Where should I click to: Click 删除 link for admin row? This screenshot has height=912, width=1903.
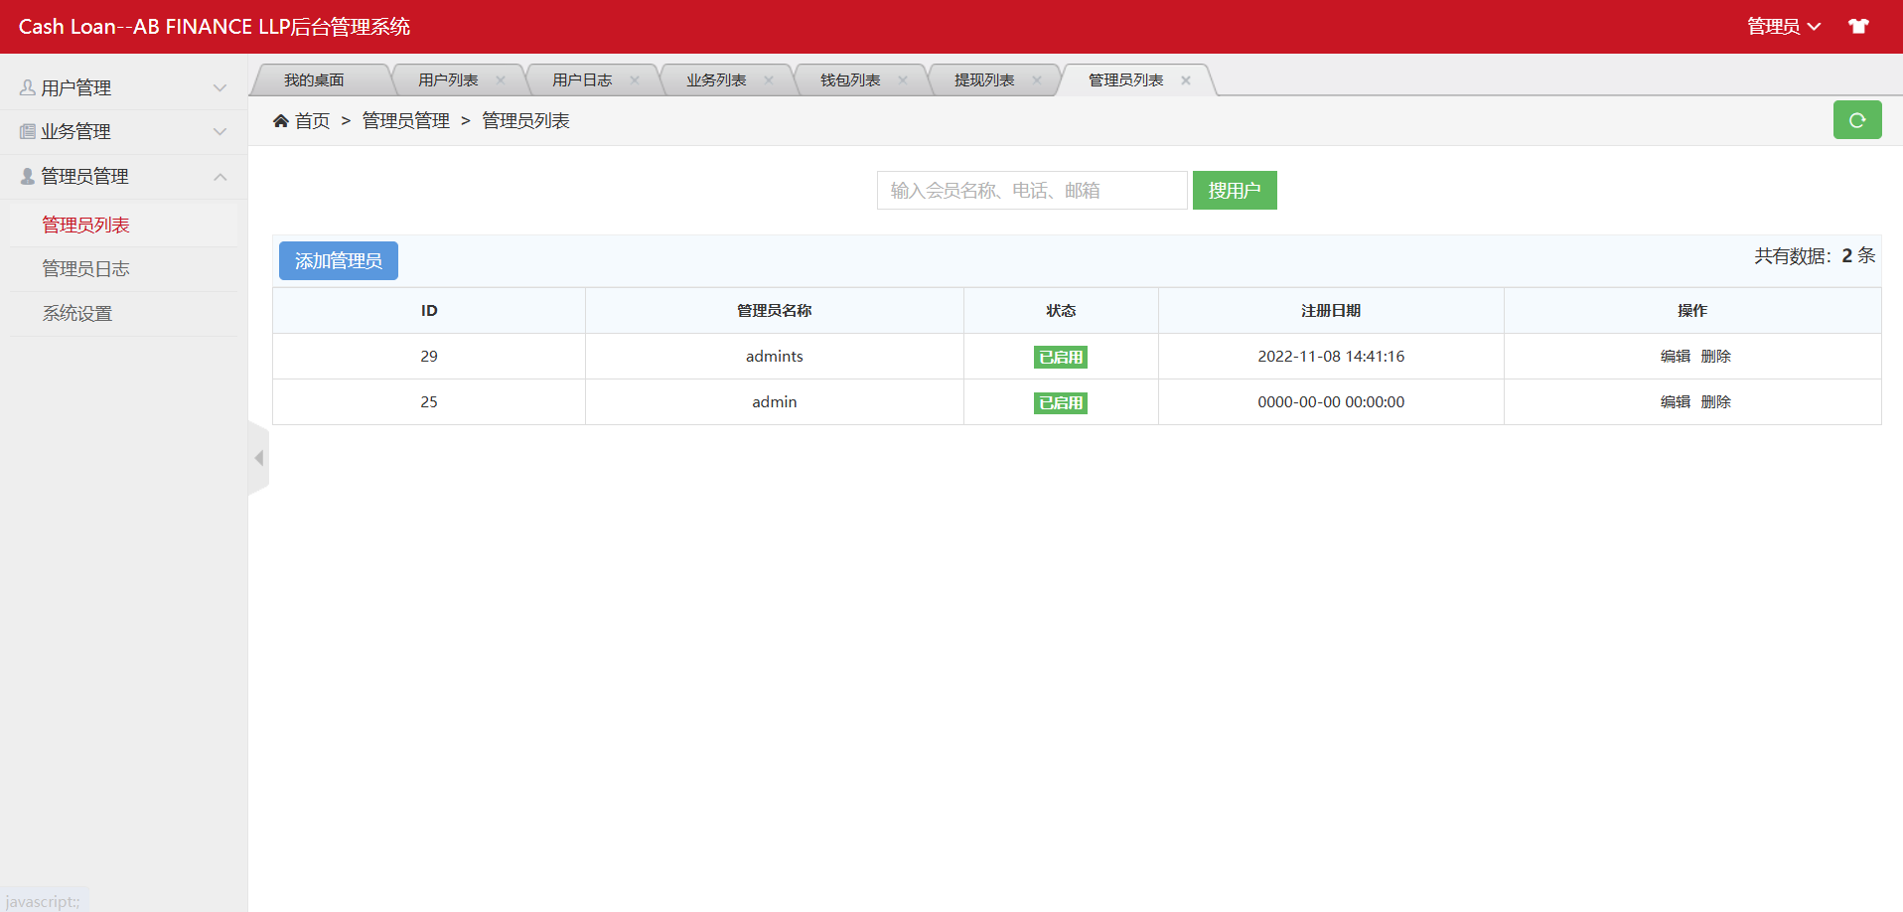click(x=1715, y=402)
